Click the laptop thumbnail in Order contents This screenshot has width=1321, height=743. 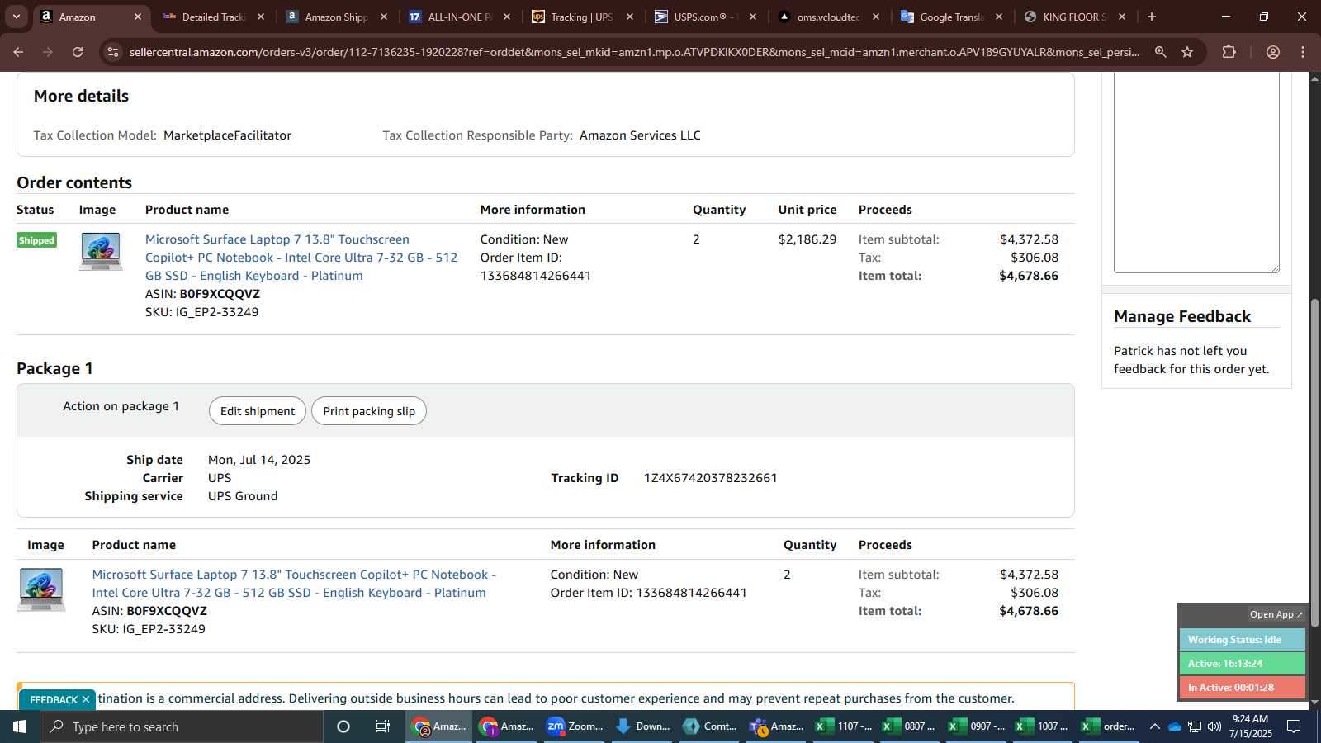tap(101, 252)
